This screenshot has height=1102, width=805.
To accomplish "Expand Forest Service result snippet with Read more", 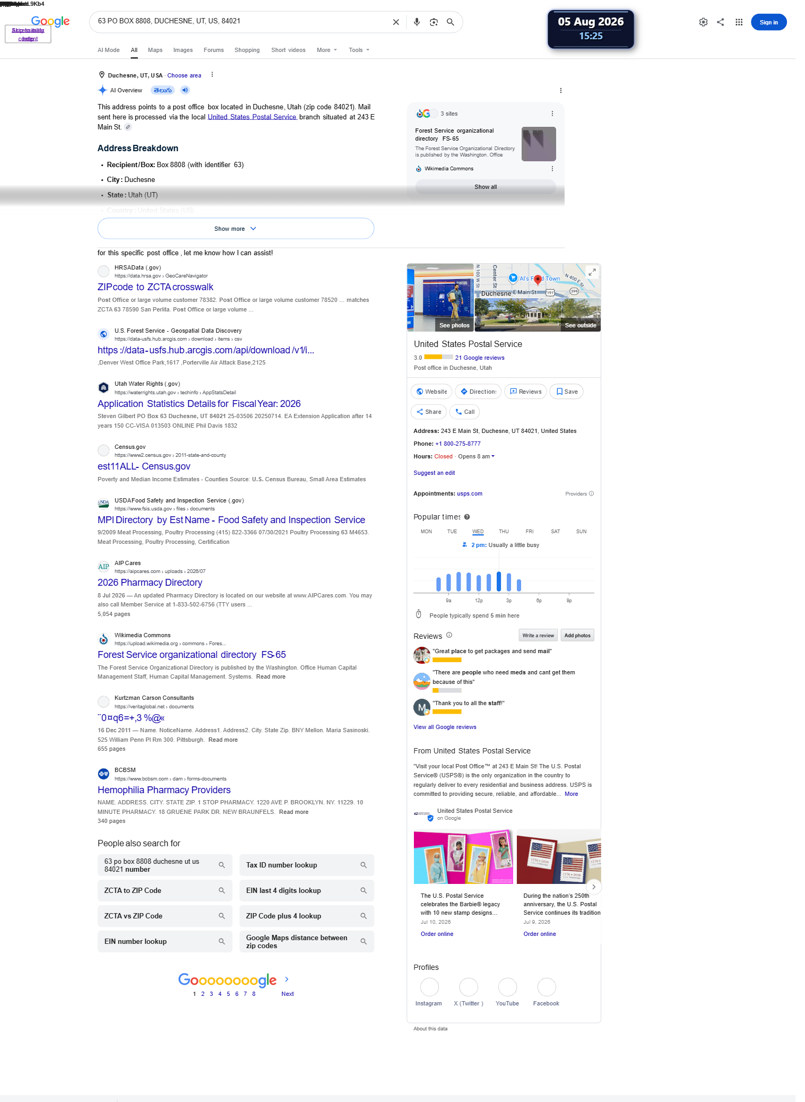I will [271, 677].
